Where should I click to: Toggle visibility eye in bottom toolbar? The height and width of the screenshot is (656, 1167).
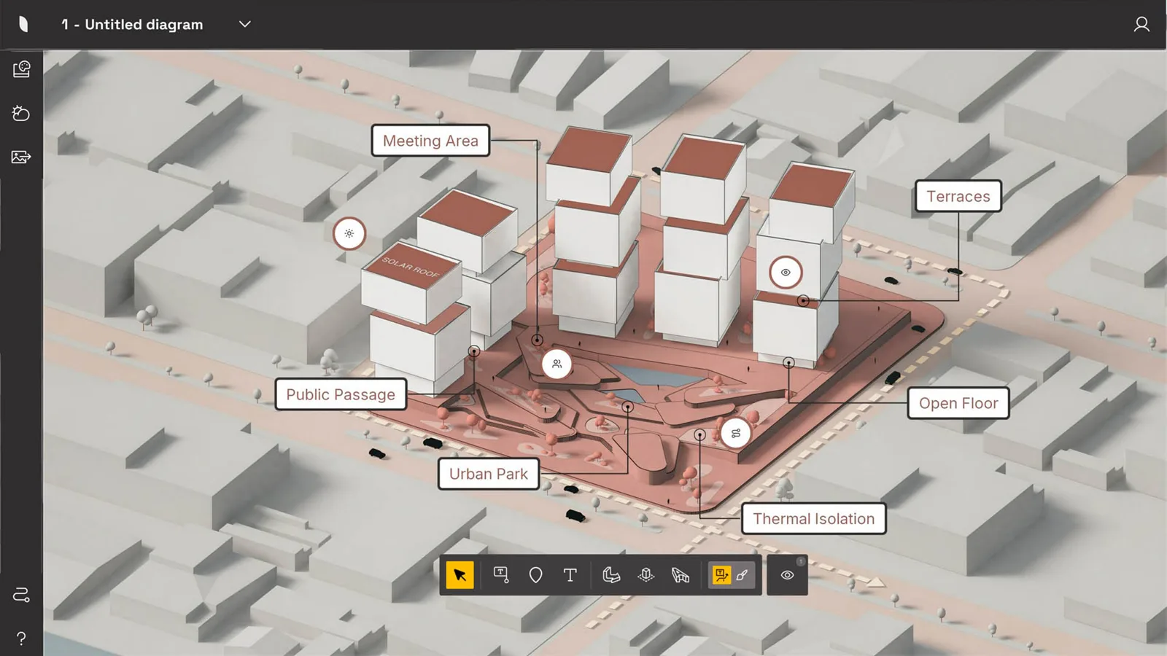click(x=787, y=575)
